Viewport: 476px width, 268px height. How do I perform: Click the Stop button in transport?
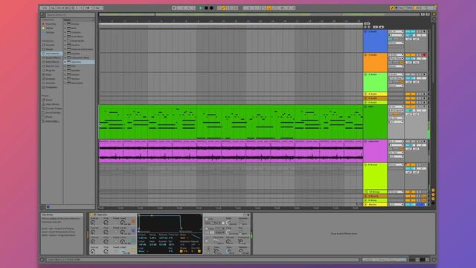[x=206, y=8]
